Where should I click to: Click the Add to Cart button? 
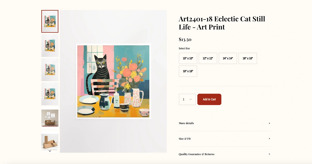(209, 99)
